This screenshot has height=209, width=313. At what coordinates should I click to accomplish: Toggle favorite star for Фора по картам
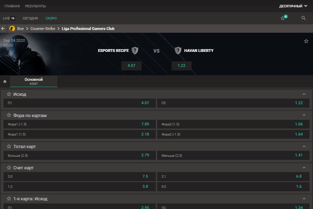click(9, 115)
